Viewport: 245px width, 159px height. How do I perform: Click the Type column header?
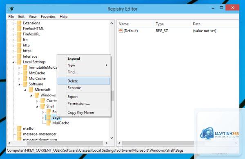[x=172, y=24]
